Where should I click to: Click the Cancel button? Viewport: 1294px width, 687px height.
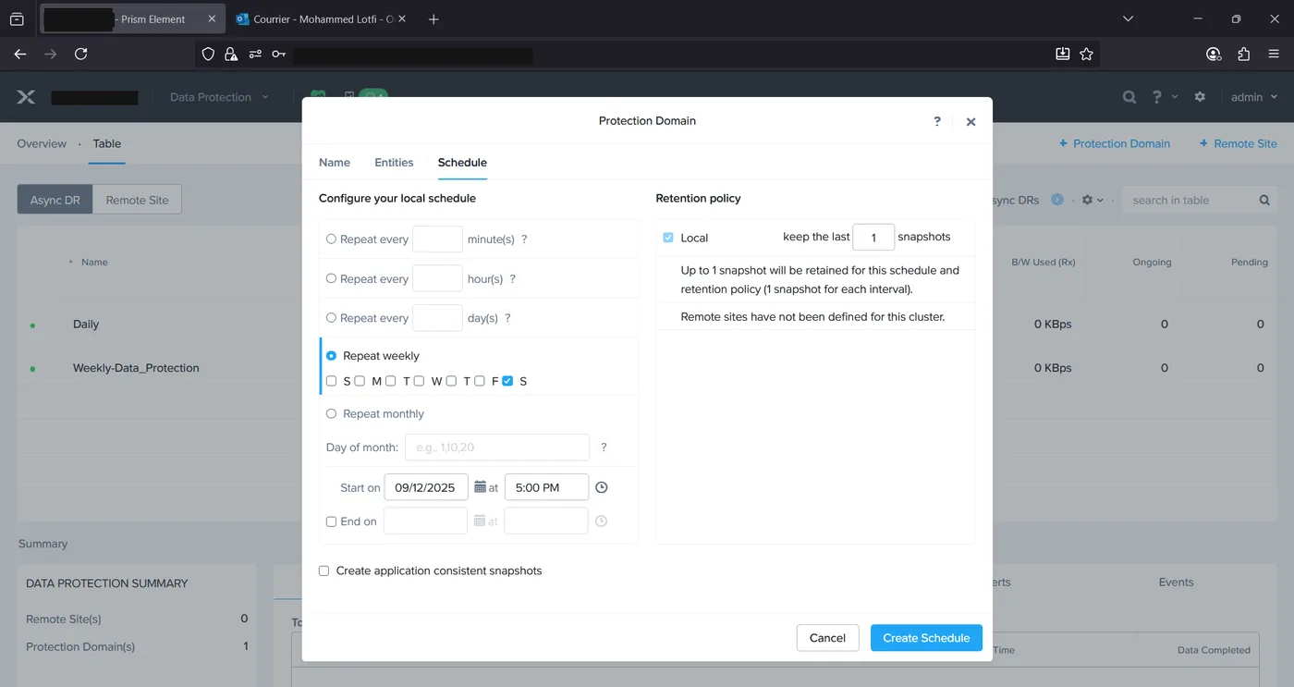(827, 638)
